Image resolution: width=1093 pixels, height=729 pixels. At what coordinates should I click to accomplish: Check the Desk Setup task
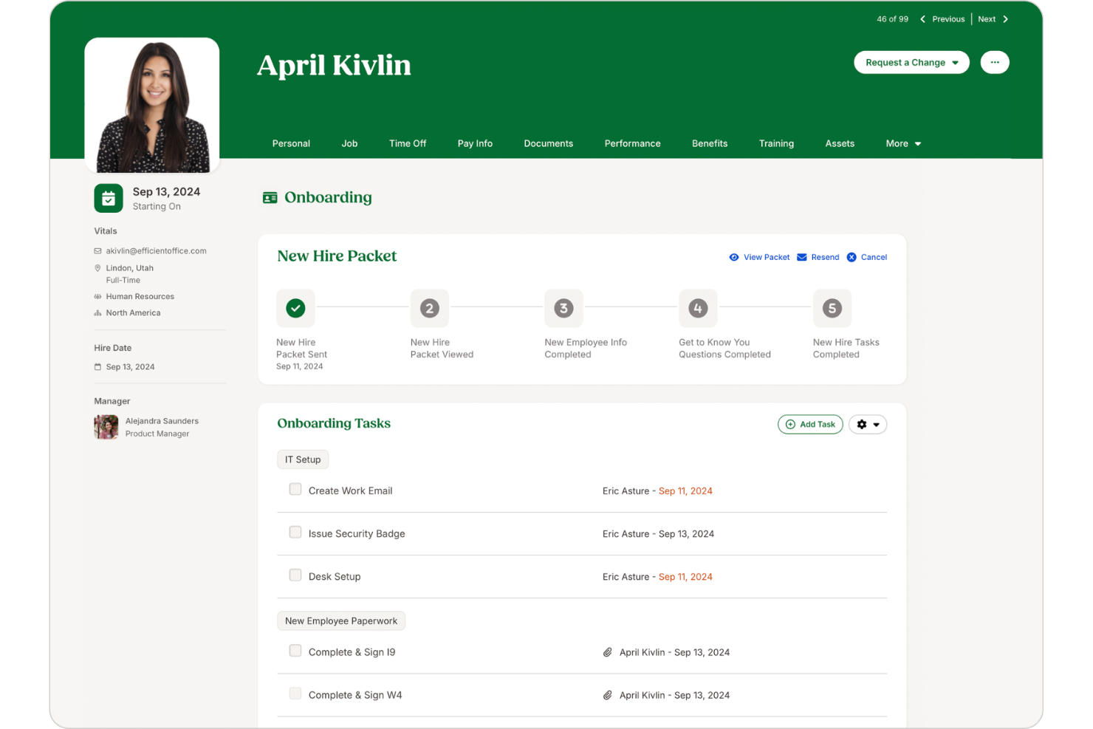pyautogui.click(x=295, y=575)
